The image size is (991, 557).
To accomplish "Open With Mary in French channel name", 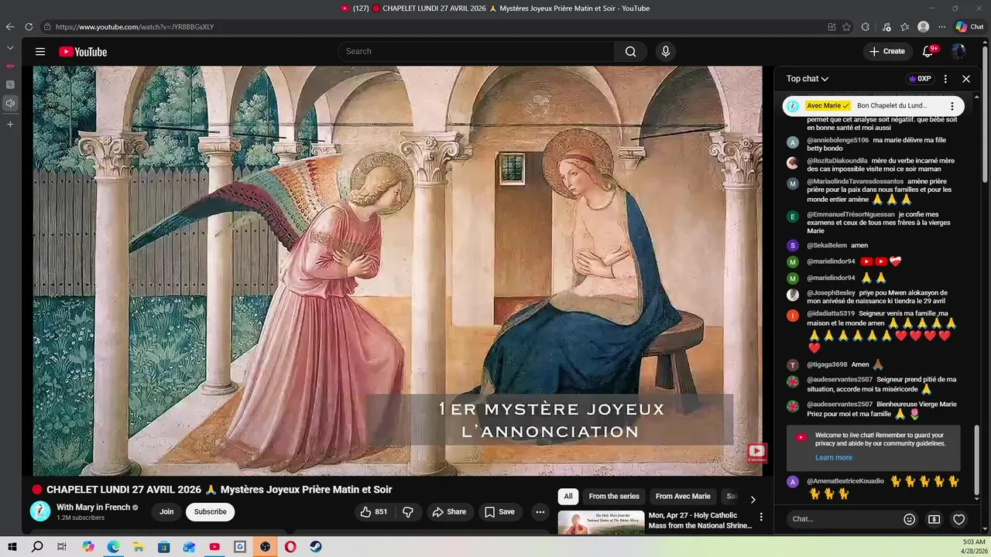I will pos(93,507).
